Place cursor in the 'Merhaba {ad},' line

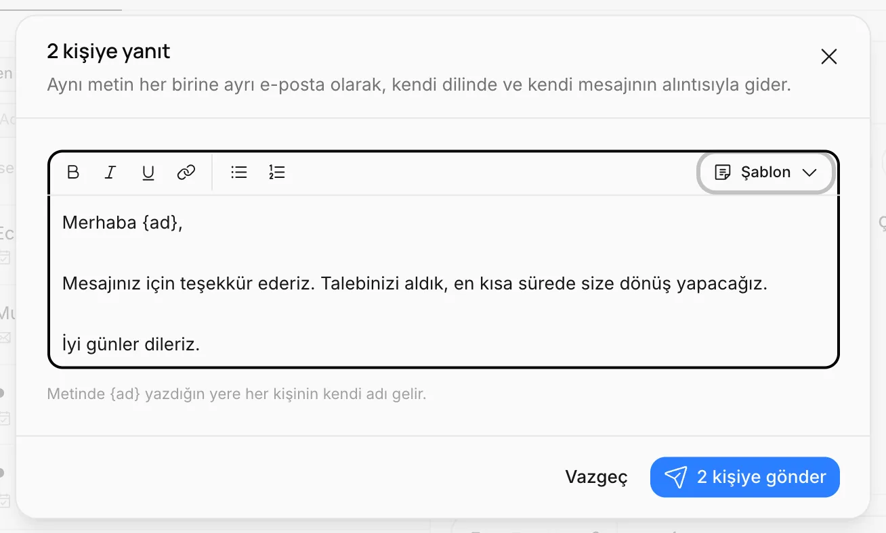coord(123,223)
